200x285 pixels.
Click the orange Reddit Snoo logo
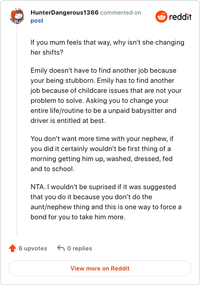(x=161, y=17)
